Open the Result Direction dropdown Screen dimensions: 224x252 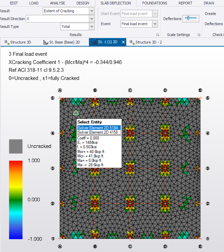pyautogui.click(x=92, y=19)
